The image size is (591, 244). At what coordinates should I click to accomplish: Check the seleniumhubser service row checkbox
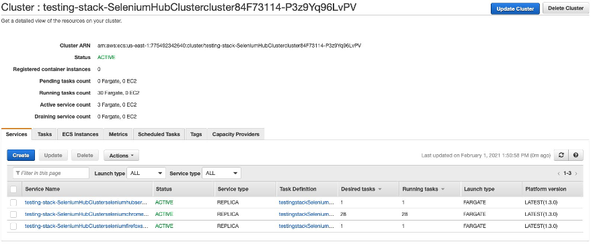(13, 202)
